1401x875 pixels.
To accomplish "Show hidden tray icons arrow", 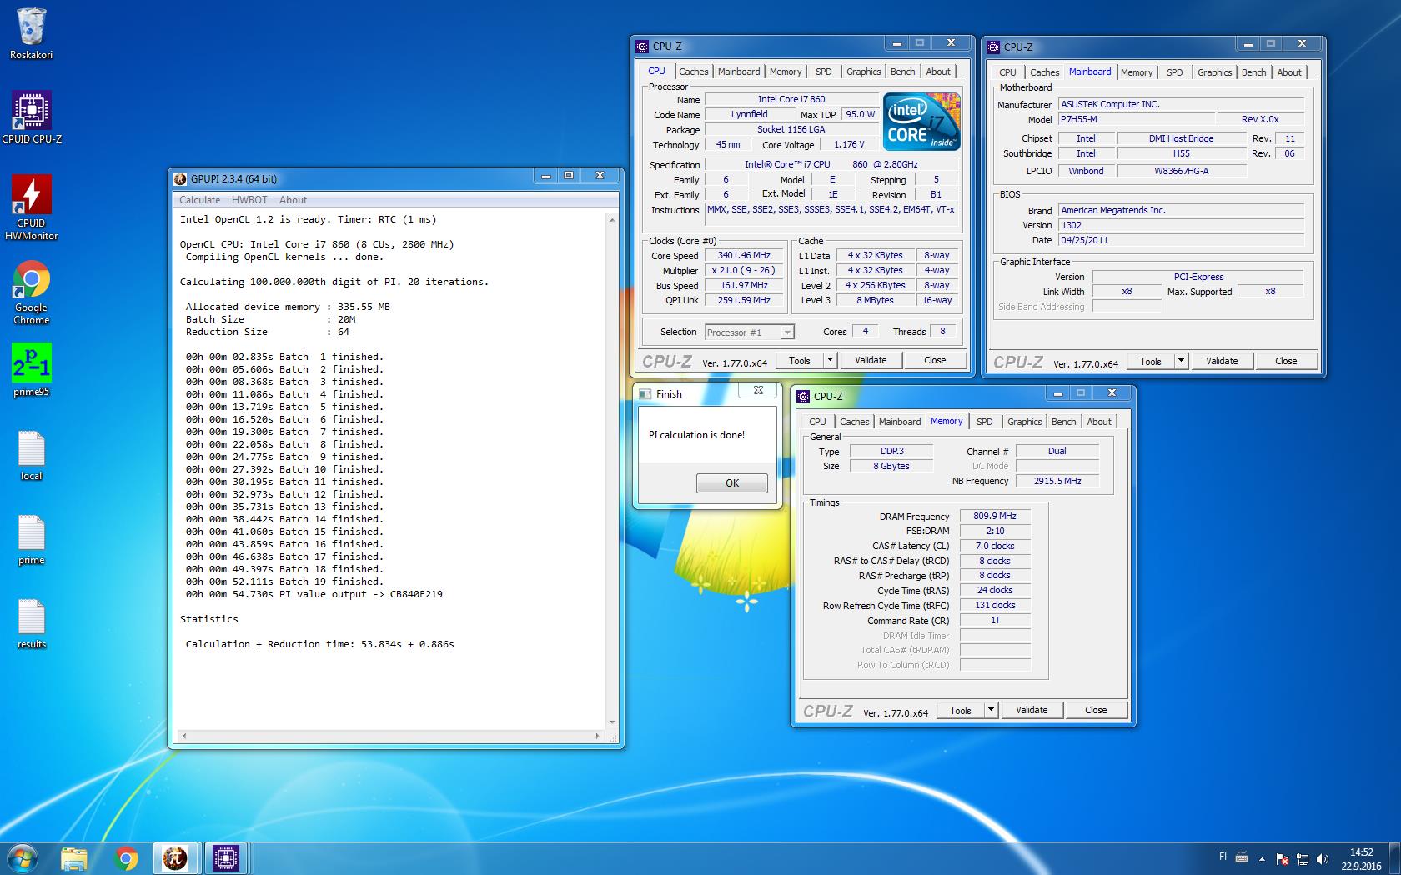I will pos(1262,859).
